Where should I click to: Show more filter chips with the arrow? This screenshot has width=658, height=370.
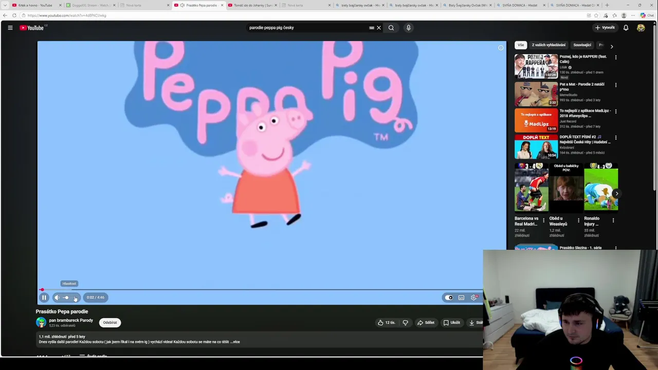[611, 46]
